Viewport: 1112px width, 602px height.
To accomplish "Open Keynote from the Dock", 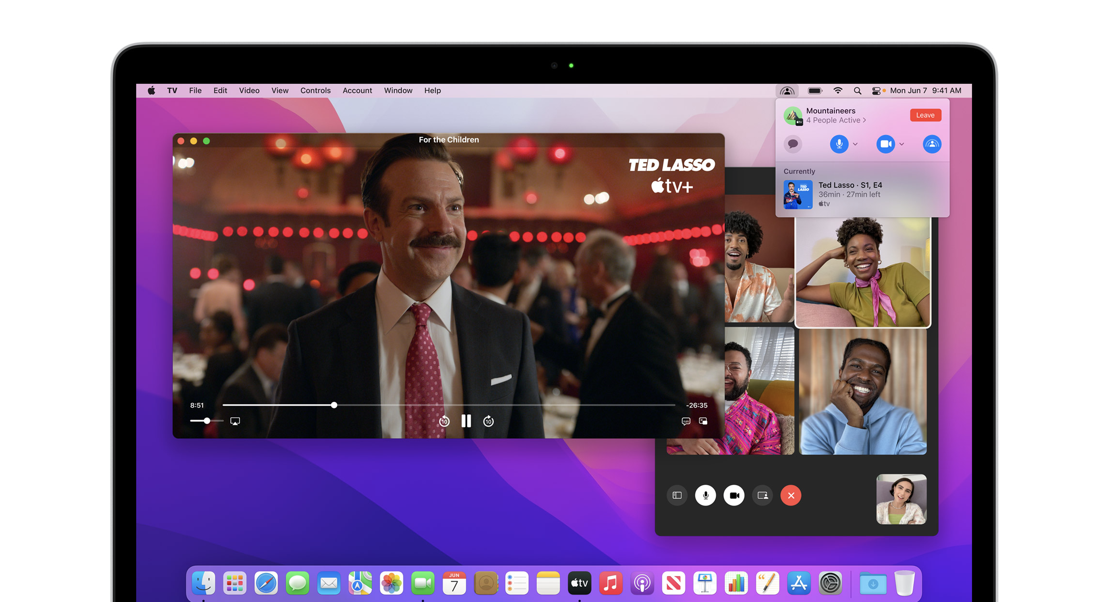I will (x=705, y=583).
